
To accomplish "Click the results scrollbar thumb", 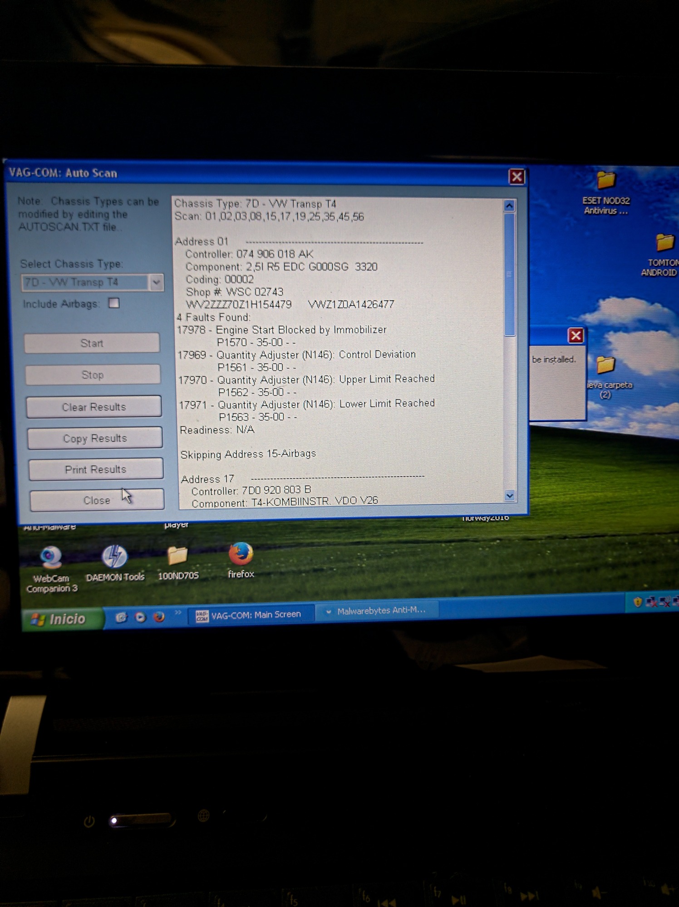I will pos(510,274).
